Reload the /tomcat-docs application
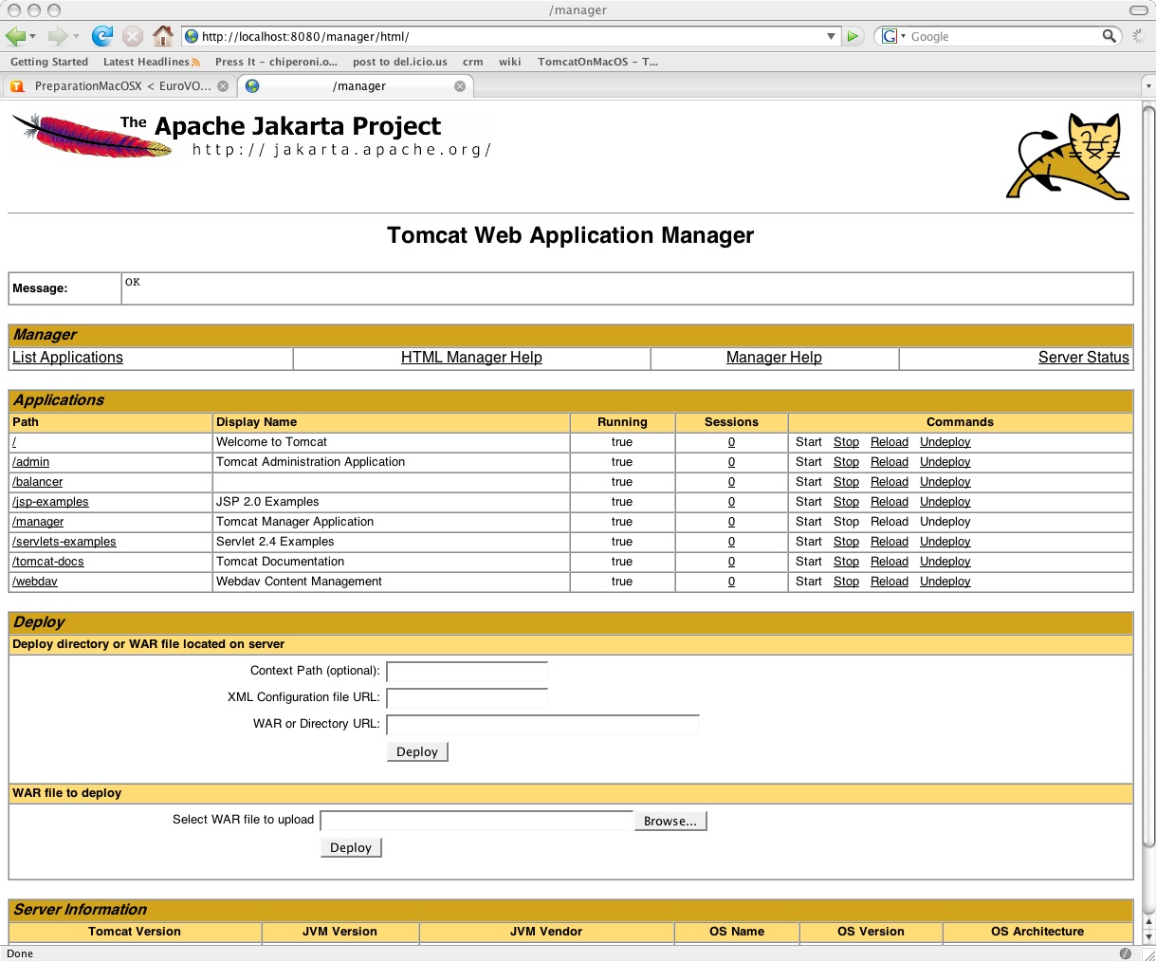 (890, 562)
